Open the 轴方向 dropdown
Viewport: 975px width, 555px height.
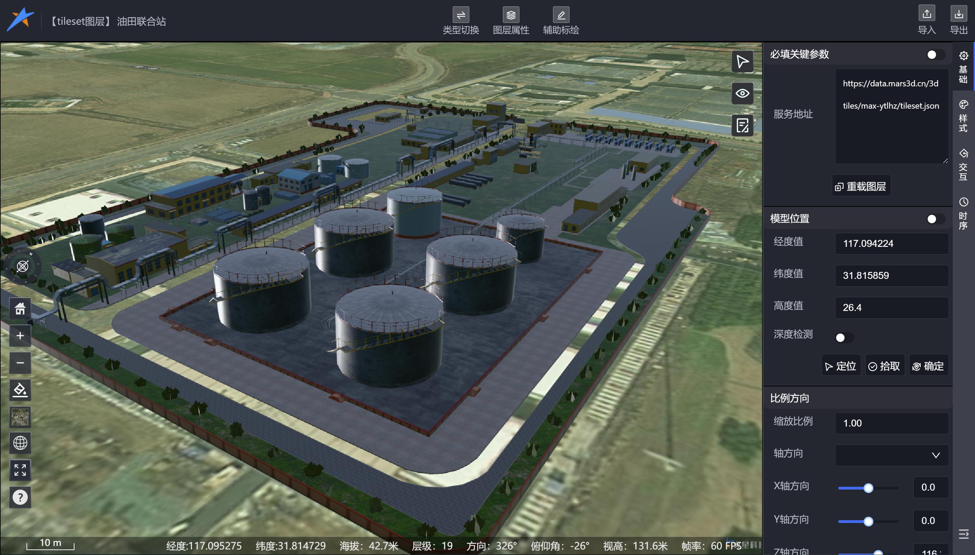point(891,455)
